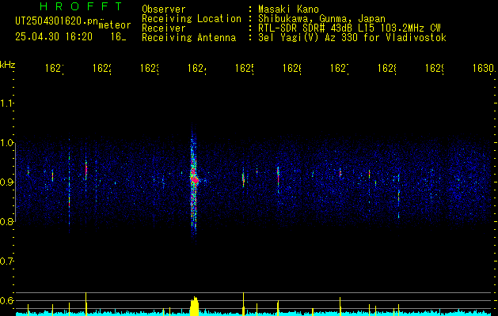Viewport: 498px width, 316px height.
Task: Select the receiver text RTL-SDR SDR# 43dB L15 103.2MHz CW
Action: coord(349,28)
